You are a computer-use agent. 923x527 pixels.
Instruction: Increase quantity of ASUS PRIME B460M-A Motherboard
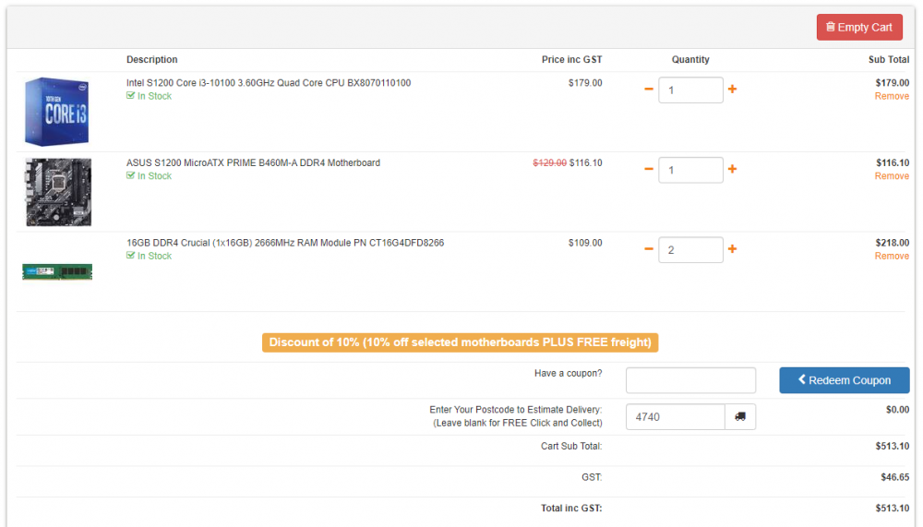click(732, 169)
